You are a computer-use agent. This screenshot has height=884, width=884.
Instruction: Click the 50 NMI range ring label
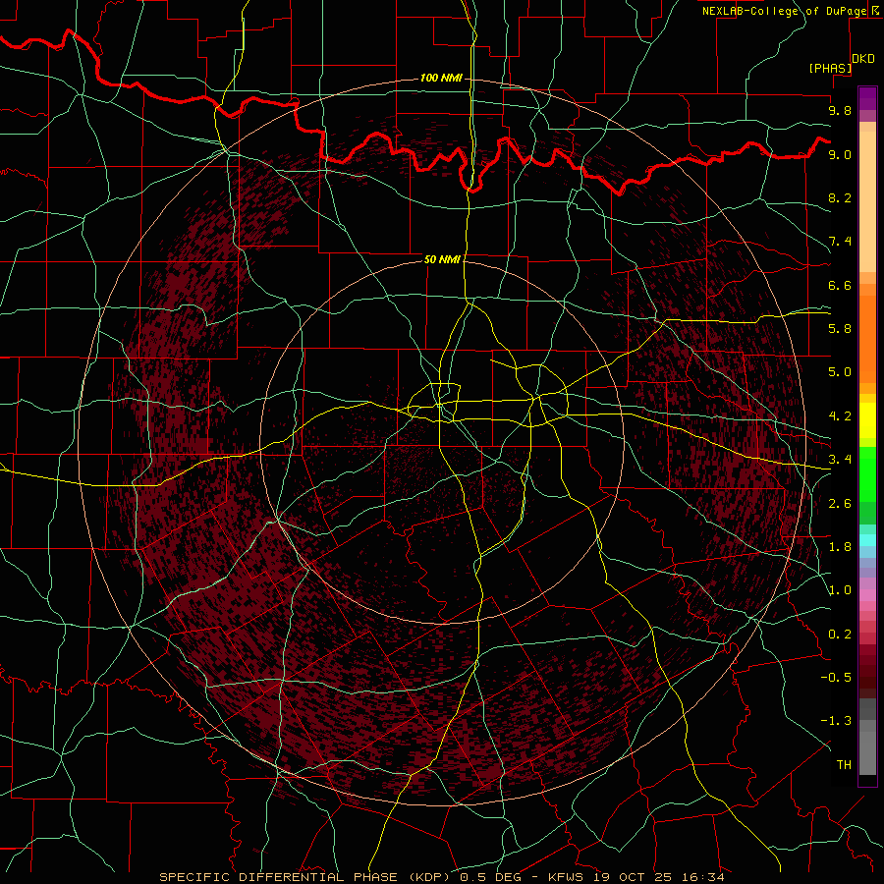[443, 259]
